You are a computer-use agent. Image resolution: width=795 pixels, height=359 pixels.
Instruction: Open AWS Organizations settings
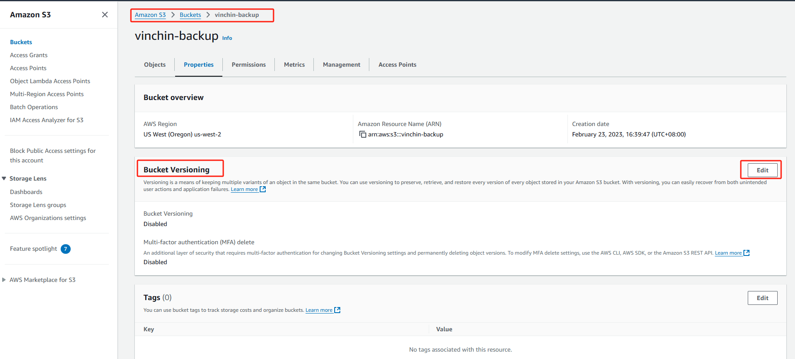point(48,218)
